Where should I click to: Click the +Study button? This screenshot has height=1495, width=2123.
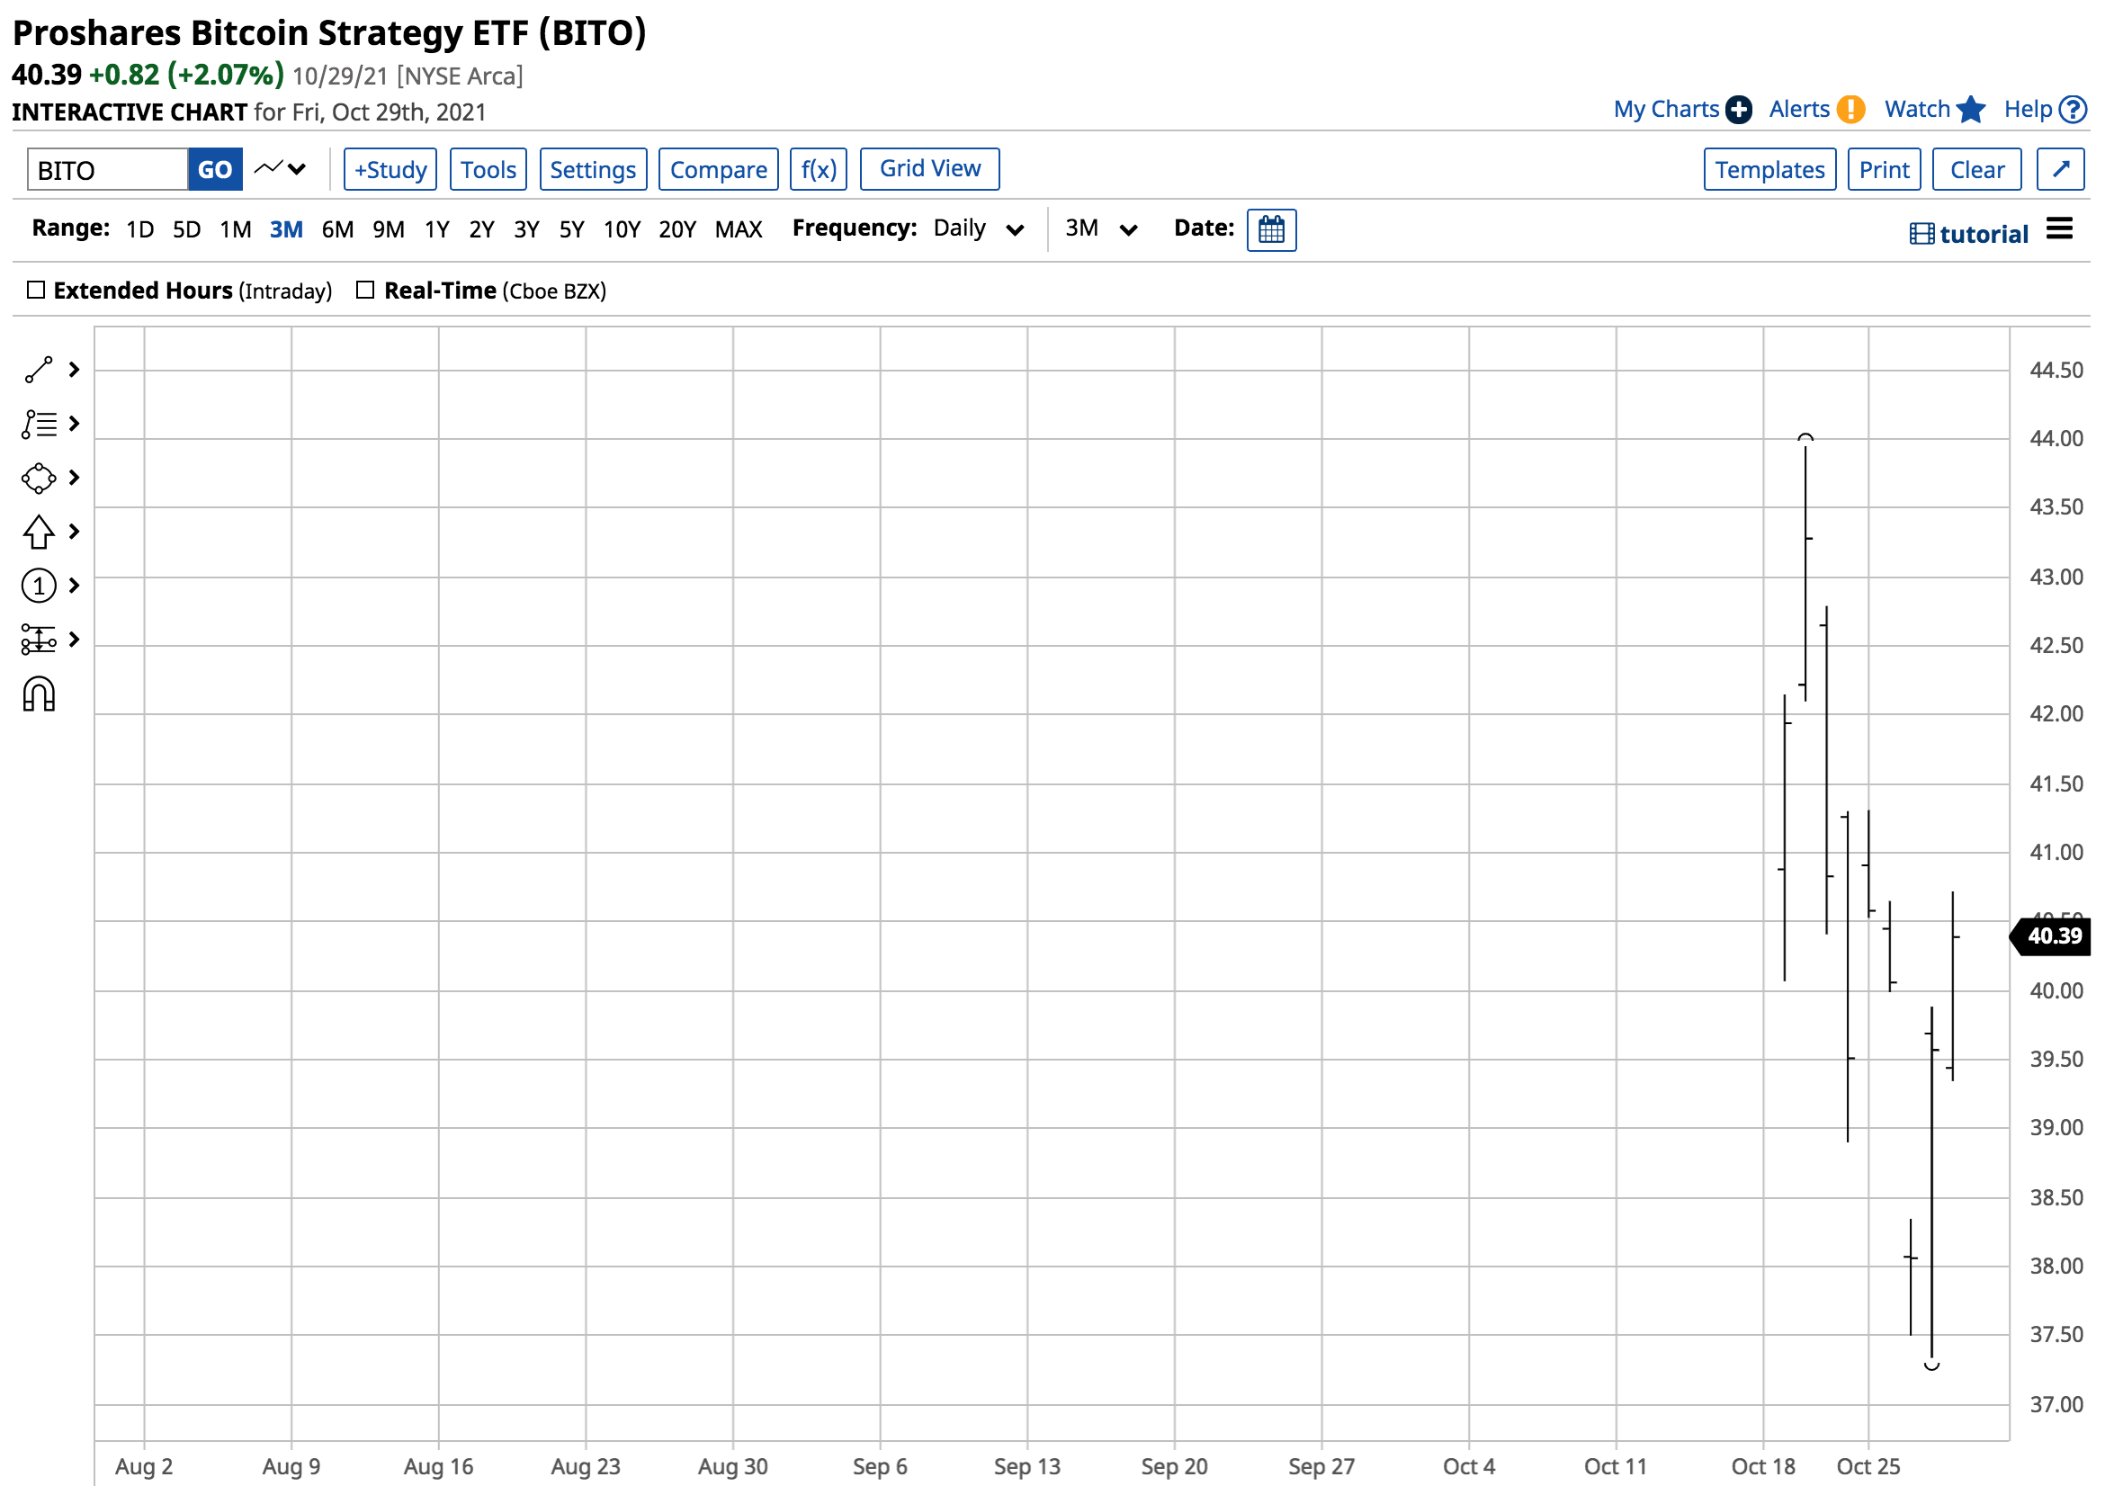(391, 169)
